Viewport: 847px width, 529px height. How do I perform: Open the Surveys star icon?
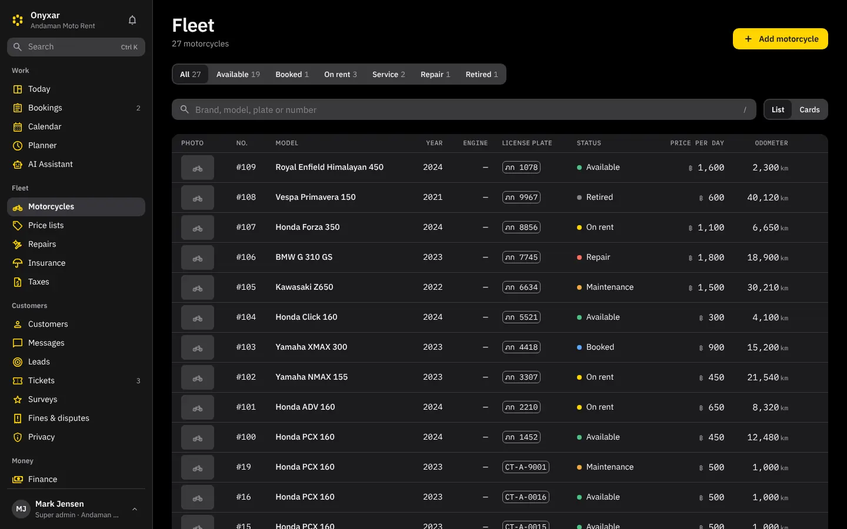[18, 400]
